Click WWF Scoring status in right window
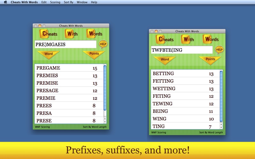255x159 pixels. point(158,132)
